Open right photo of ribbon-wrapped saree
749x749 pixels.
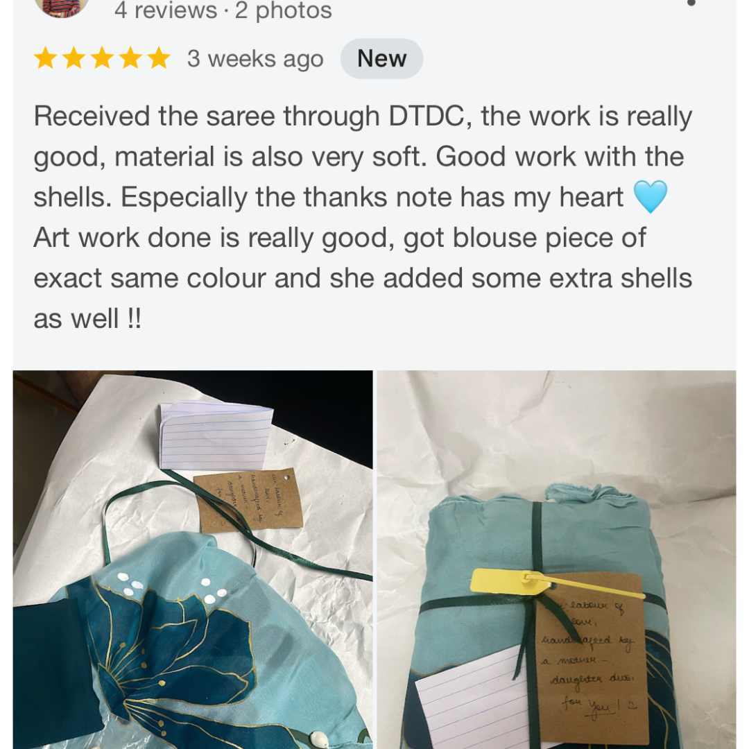click(556, 560)
